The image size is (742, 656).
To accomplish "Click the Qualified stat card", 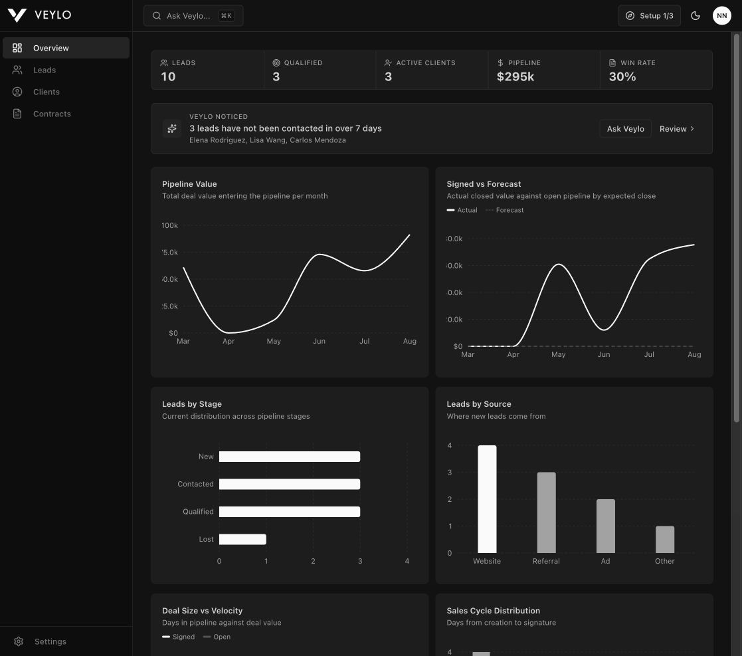I will point(320,70).
